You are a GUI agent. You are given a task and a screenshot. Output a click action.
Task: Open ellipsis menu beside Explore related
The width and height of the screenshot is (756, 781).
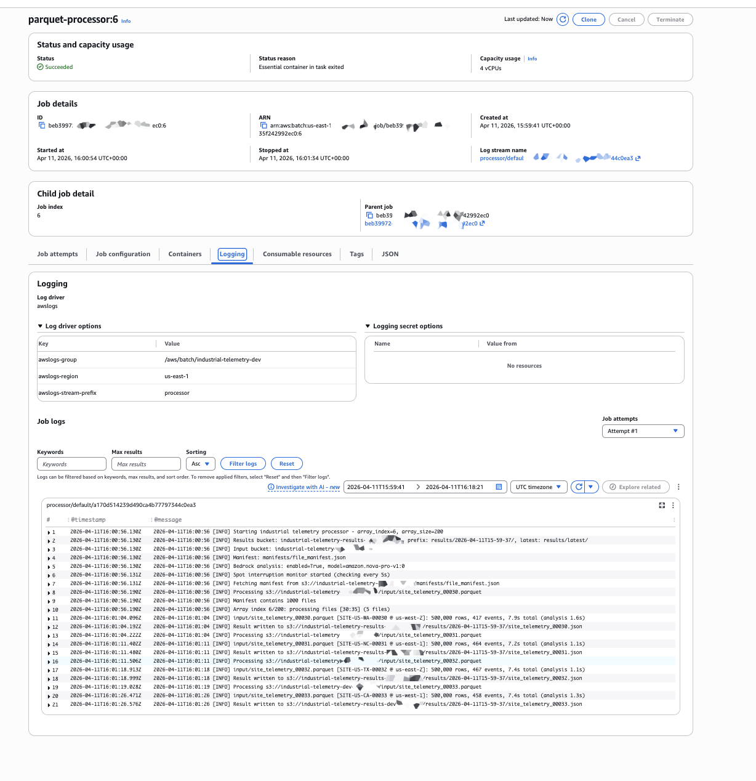point(678,487)
